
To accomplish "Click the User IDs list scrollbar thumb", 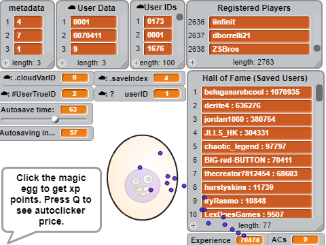I will pos(179,17).
